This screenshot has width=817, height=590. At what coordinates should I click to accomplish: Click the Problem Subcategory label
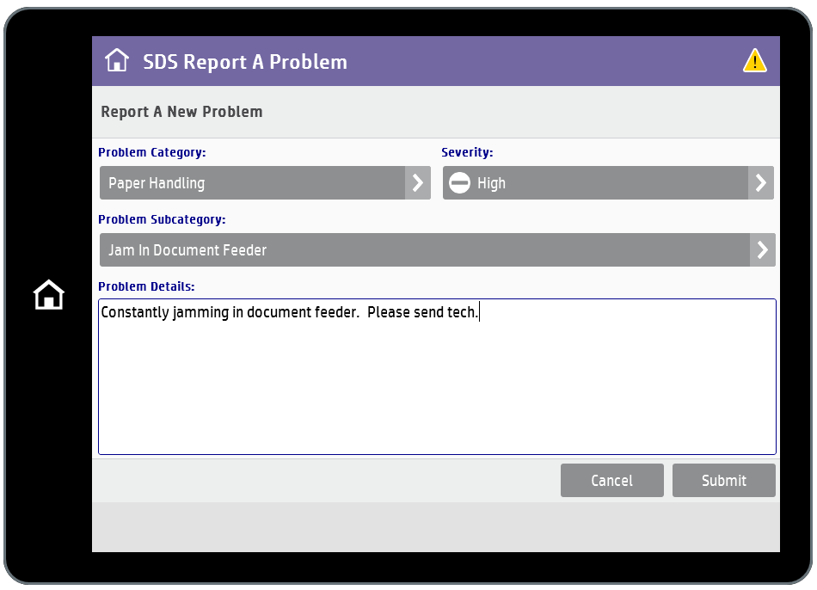tap(162, 219)
